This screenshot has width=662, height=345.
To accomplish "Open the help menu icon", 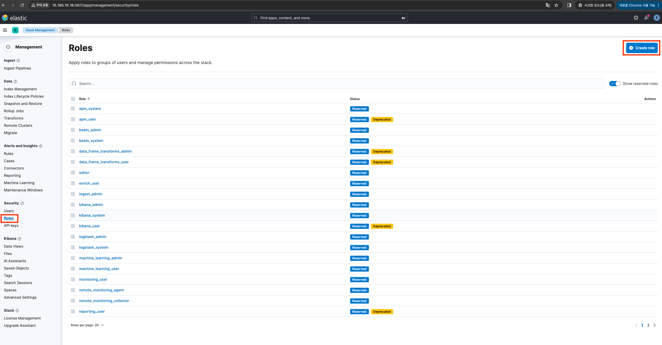I will point(636,18).
